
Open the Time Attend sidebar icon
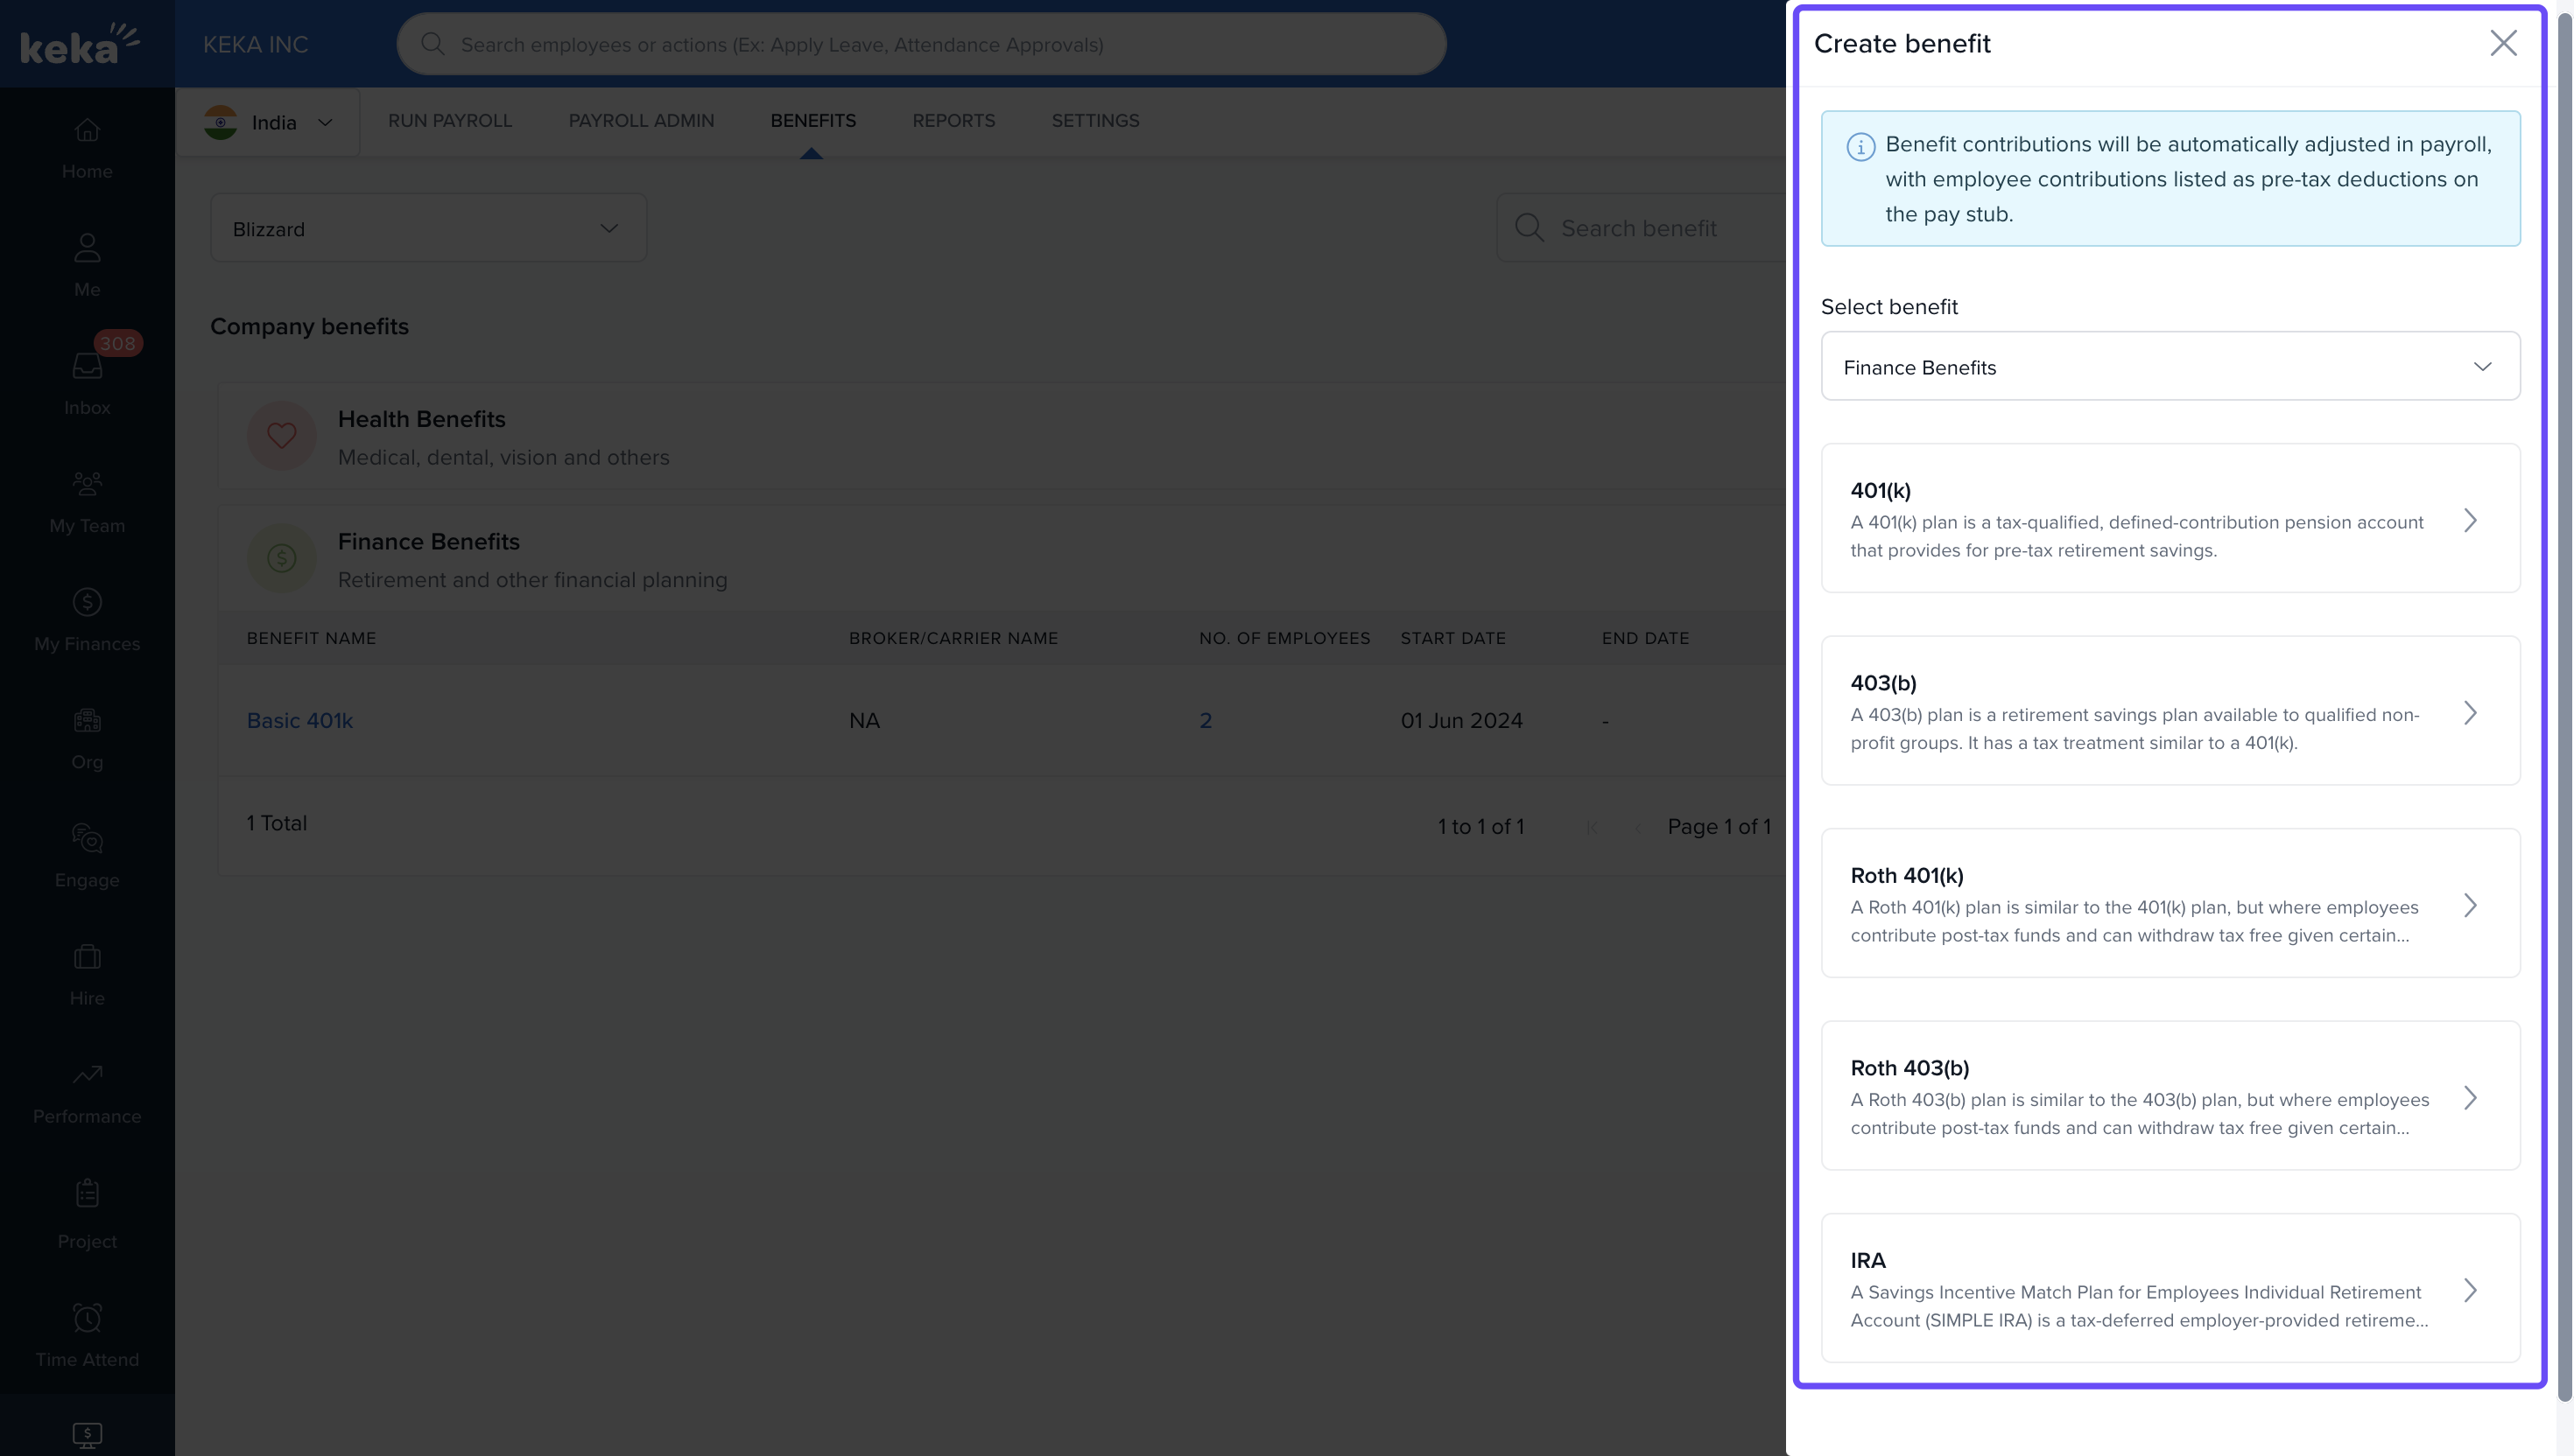(x=87, y=1333)
